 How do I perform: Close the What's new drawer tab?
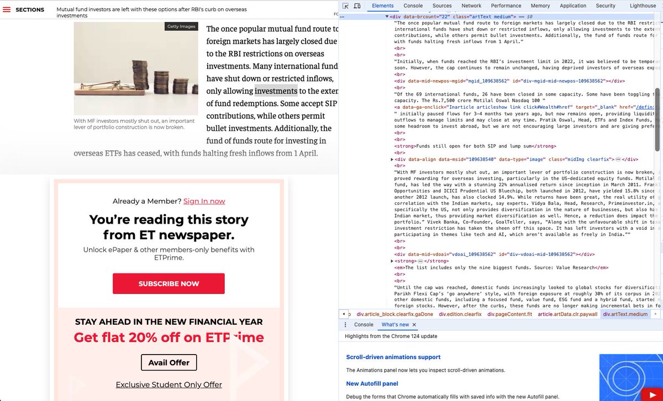click(x=414, y=325)
